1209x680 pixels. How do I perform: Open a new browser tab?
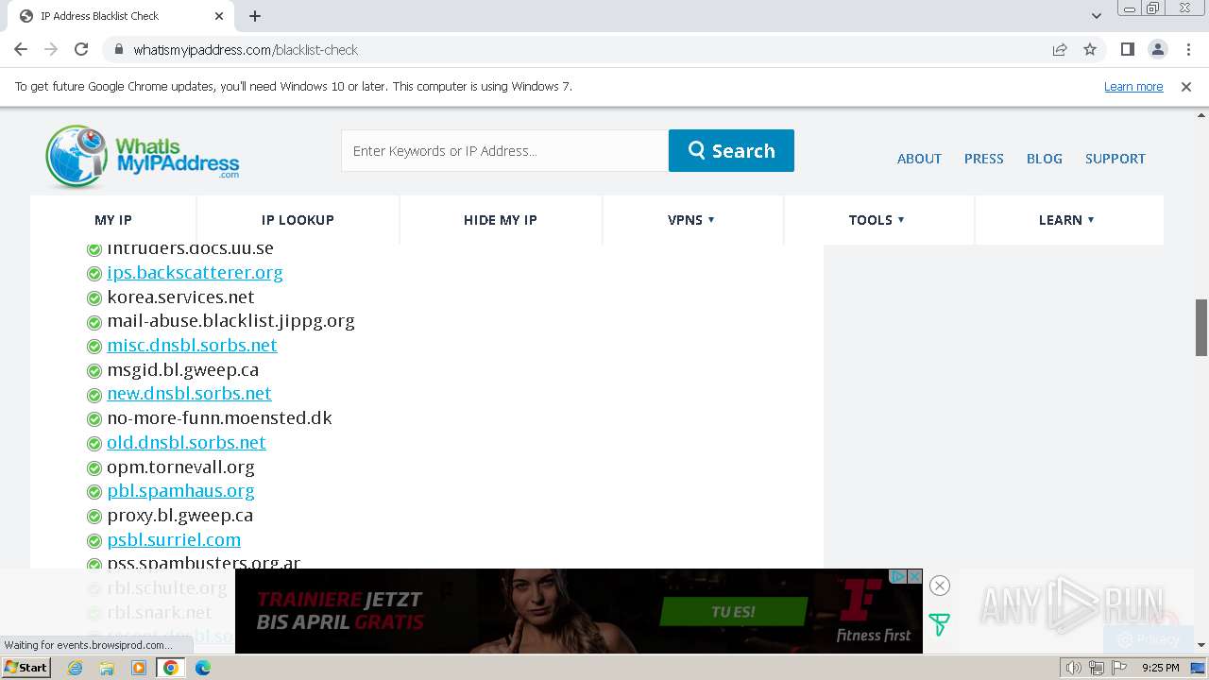coord(255,16)
